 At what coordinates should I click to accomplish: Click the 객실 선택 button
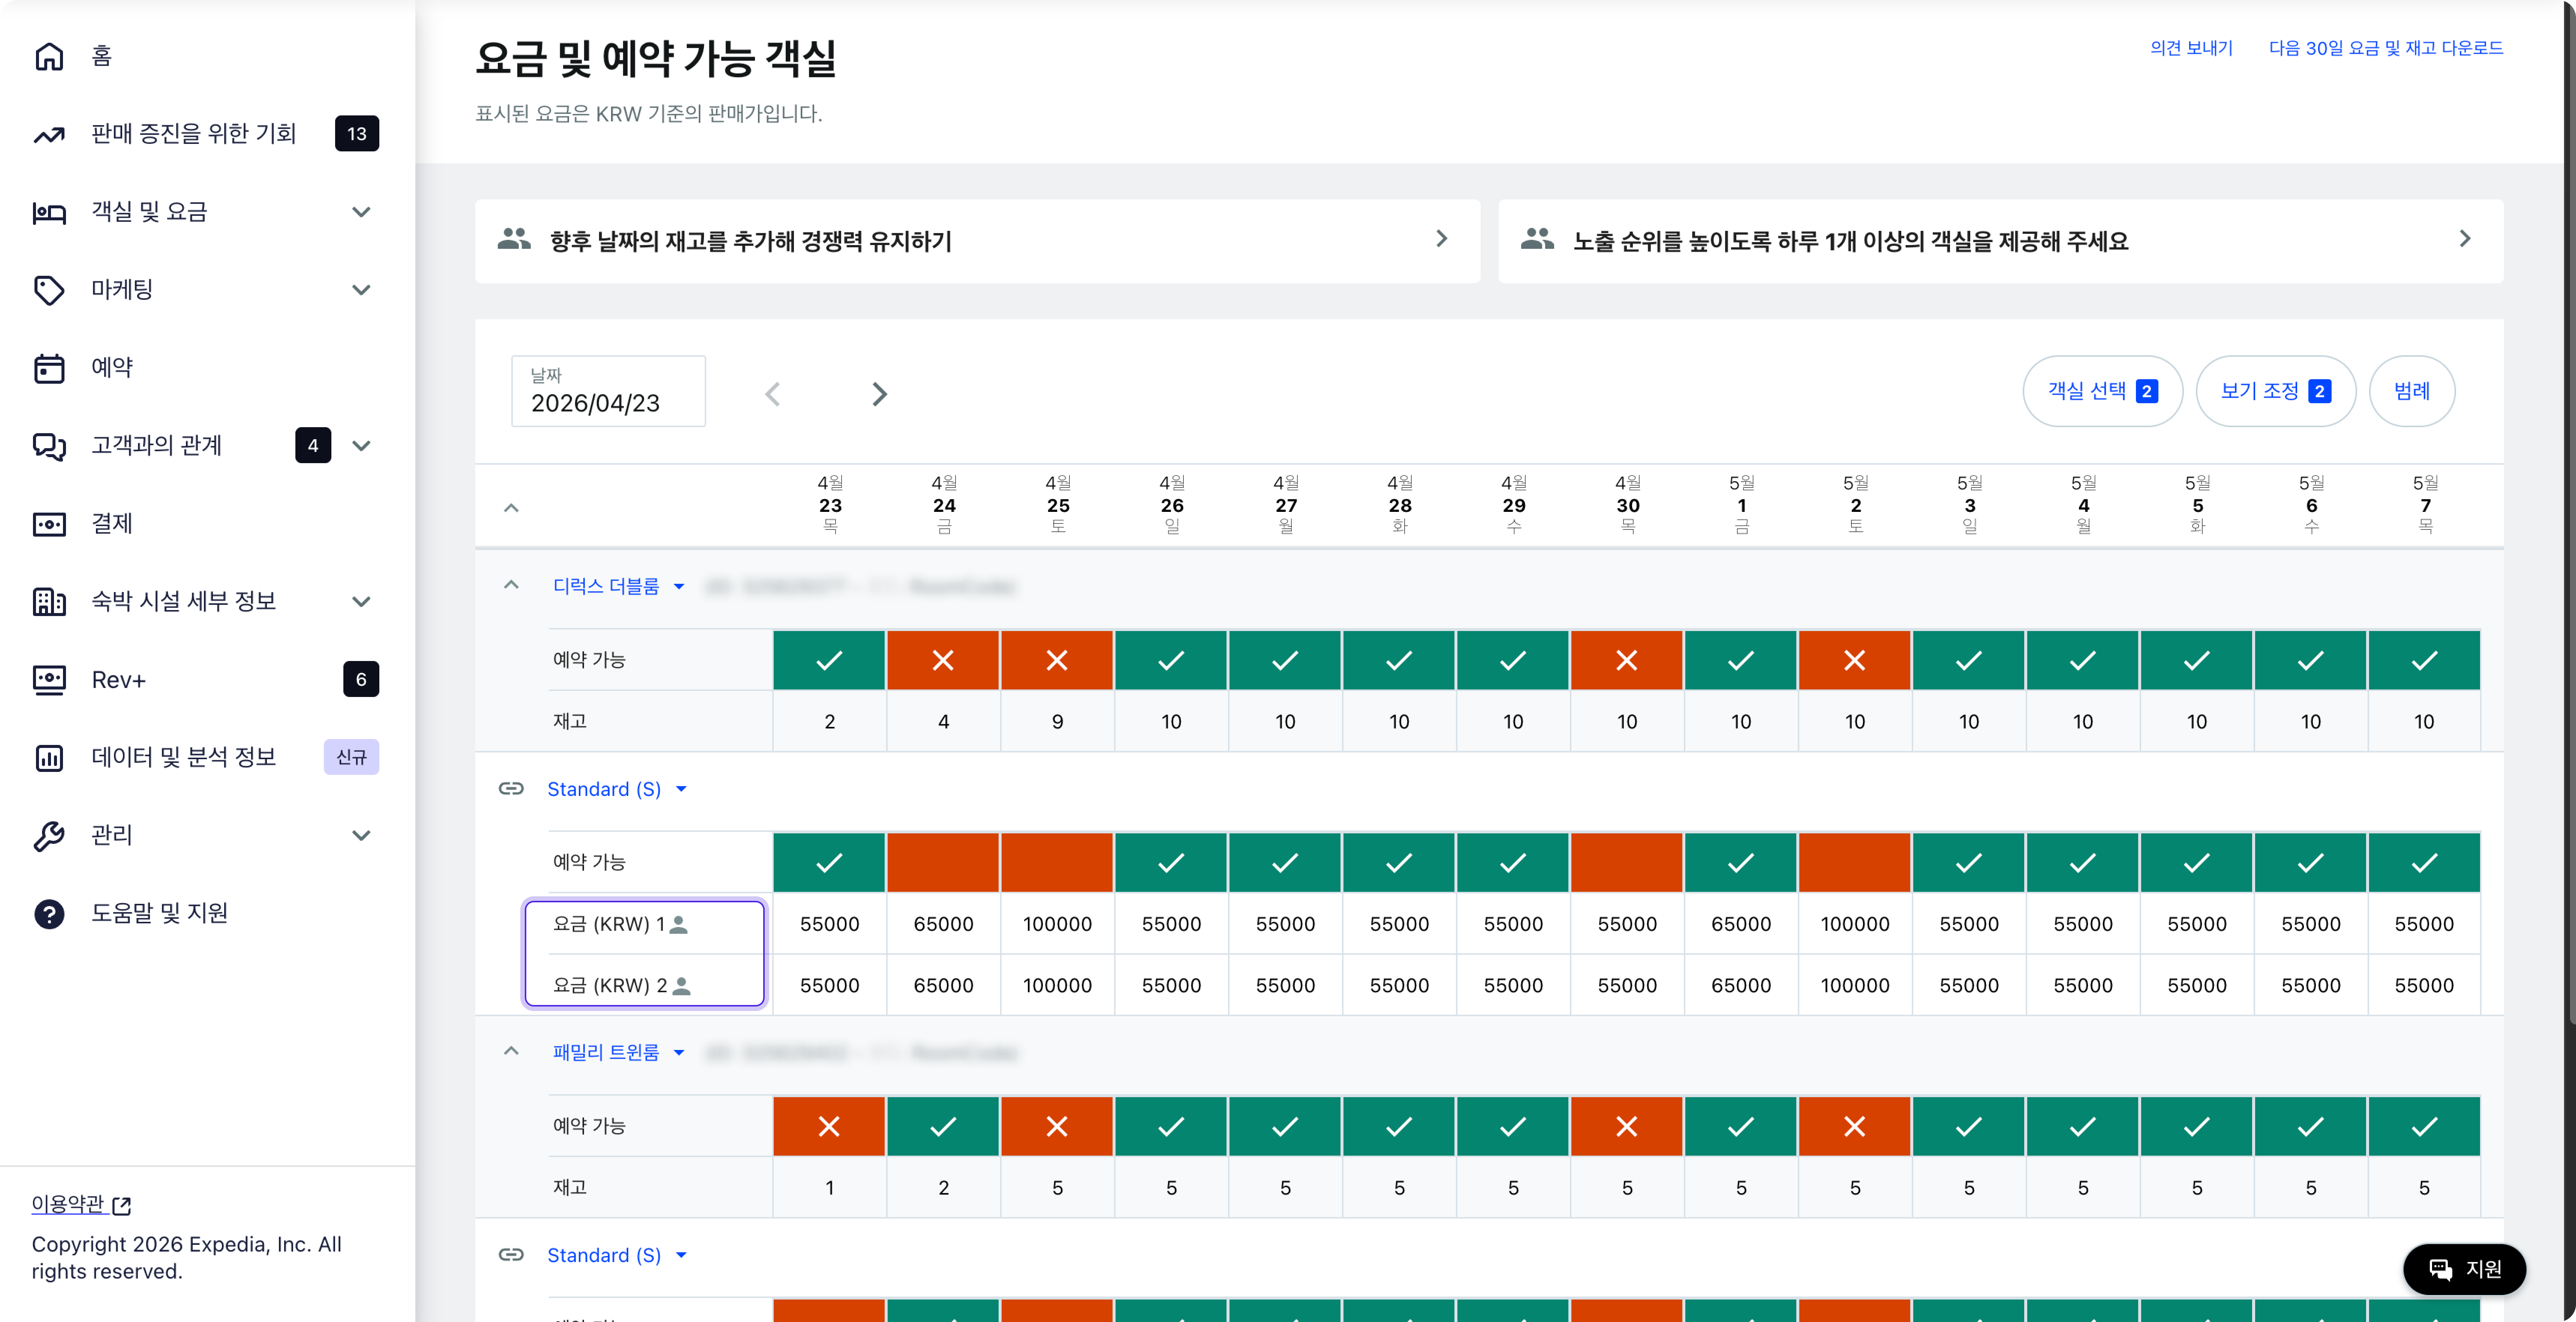coord(2102,391)
